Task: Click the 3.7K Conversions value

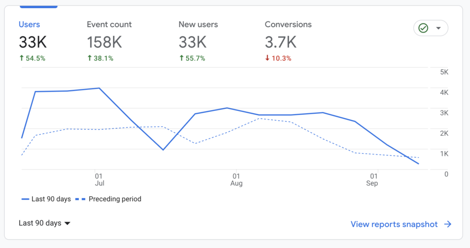Action: pos(280,43)
